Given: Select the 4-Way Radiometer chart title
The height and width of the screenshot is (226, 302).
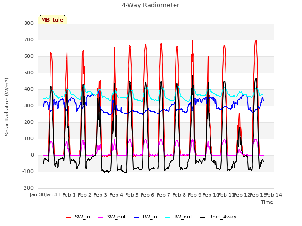Looking at the screenshot, I should (151, 5).
